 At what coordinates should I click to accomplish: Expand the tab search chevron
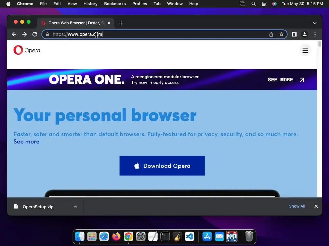click(315, 23)
